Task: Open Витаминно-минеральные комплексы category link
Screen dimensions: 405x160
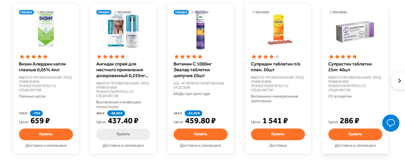Action: click(274, 99)
